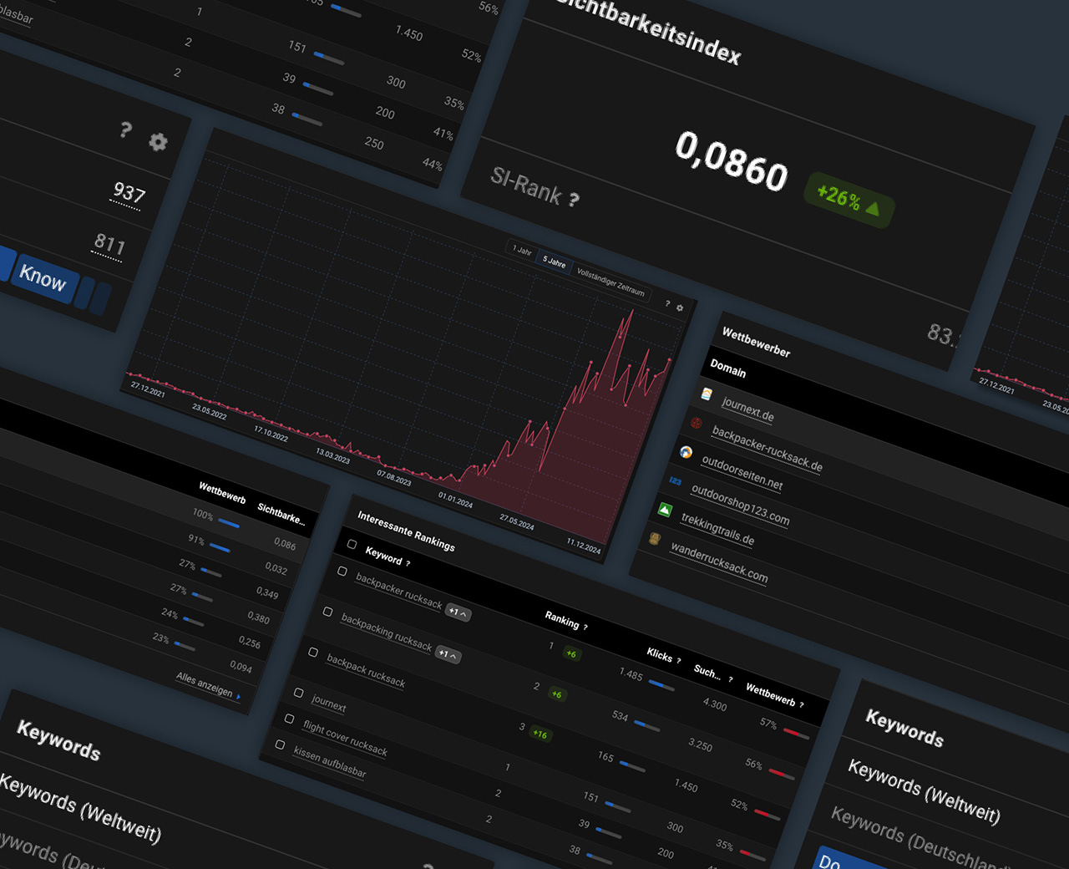Click the journext.de favicon in Wettbewerber
This screenshot has height=869, width=1069.
707,394
